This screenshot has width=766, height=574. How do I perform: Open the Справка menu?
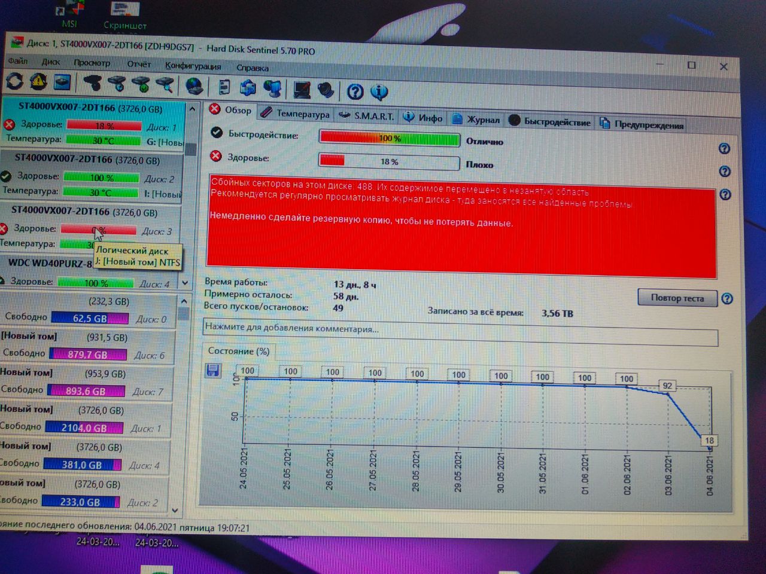[x=252, y=68]
